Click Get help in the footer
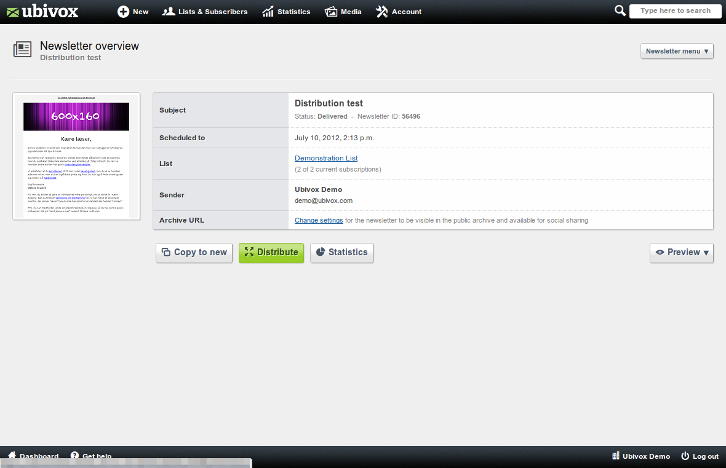This screenshot has height=468, width=726. tap(91, 456)
